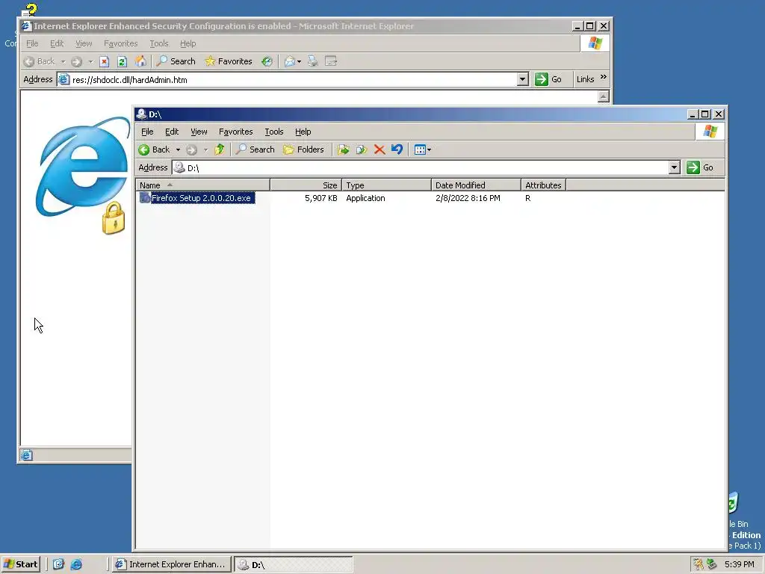
Task: Click the 5,907 KB size value
Action: pos(321,198)
